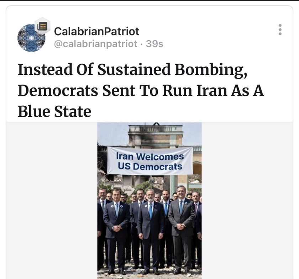Image resolution: width=299 pixels, height=279 pixels.
Task: Click the blank gray area left of photo
Action: click(x=52, y=200)
